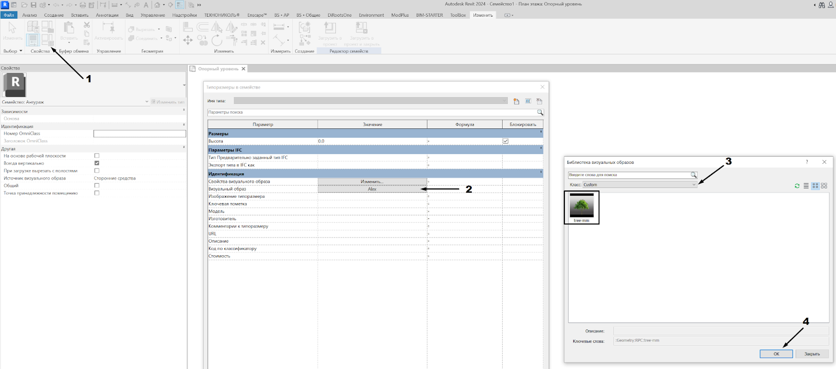This screenshot has height=369, width=836.
Task: Click the Rotate tool in the ribbon
Action: (x=217, y=40)
